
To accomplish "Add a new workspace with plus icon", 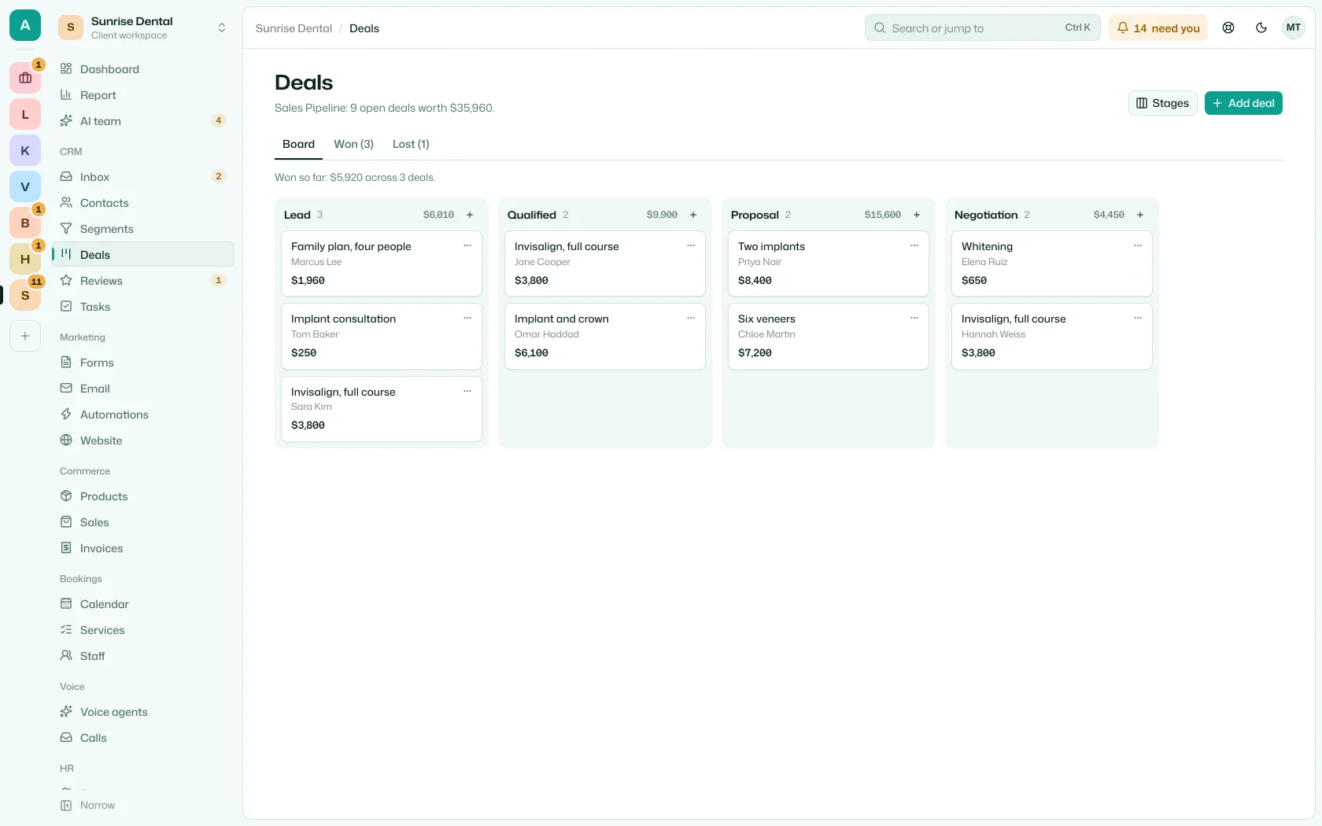I will (25, 336).
